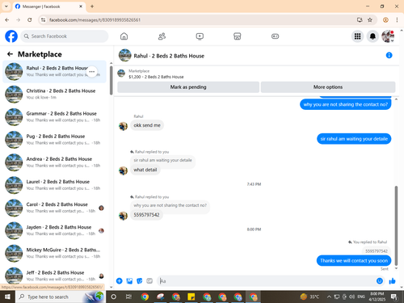This screenshot has height=303, width=404.
Task: View site information icon in address bar
Action: coord(43,19)
